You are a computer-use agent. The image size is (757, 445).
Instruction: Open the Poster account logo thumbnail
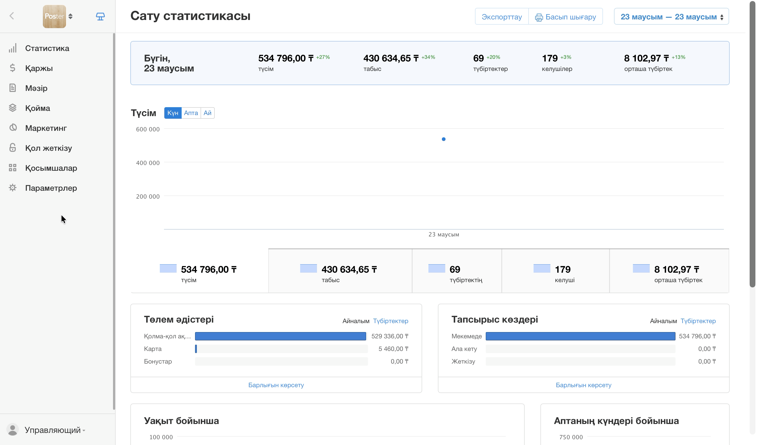click(54, 17)
